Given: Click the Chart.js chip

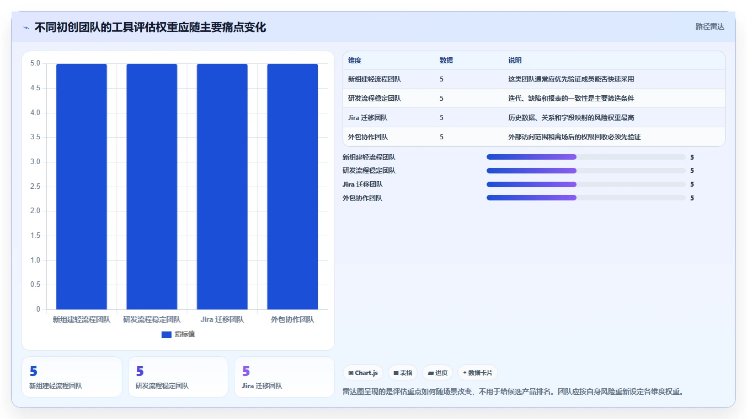Looking at the screenshot, I should tap(363, 373).
